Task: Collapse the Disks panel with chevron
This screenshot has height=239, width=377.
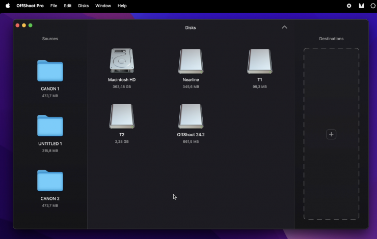Action: click(x=284, y=27)
